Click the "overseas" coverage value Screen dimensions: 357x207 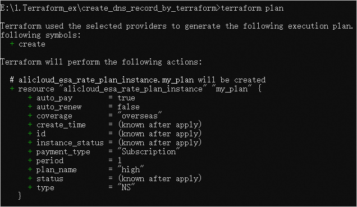tap(140, 116)
